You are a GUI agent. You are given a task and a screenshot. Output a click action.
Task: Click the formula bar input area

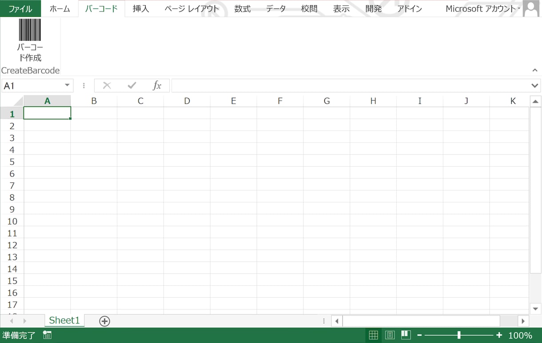click(350, 86)
